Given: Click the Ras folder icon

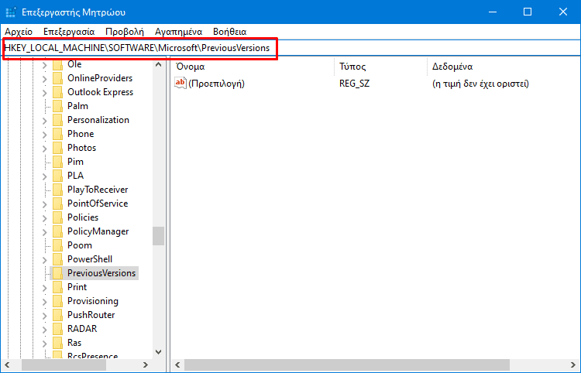Looking at the screenshot, I should pos(57,343).
